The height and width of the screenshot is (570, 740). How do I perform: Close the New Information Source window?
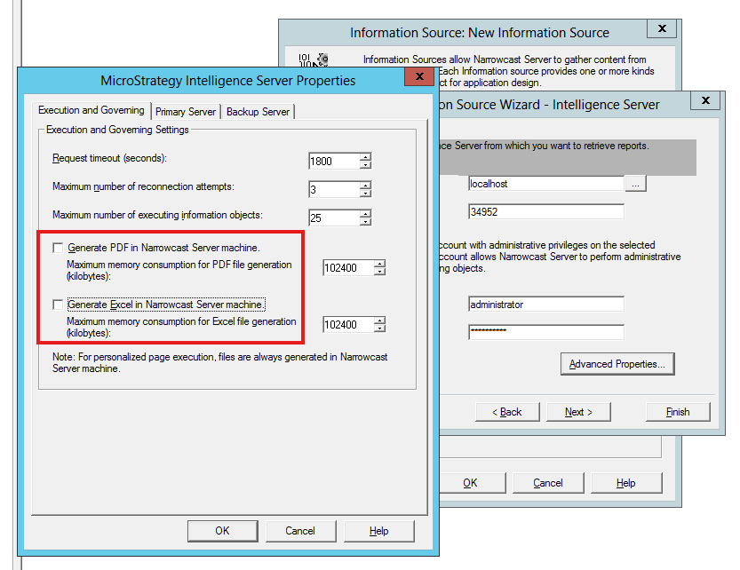coord(662,28)
